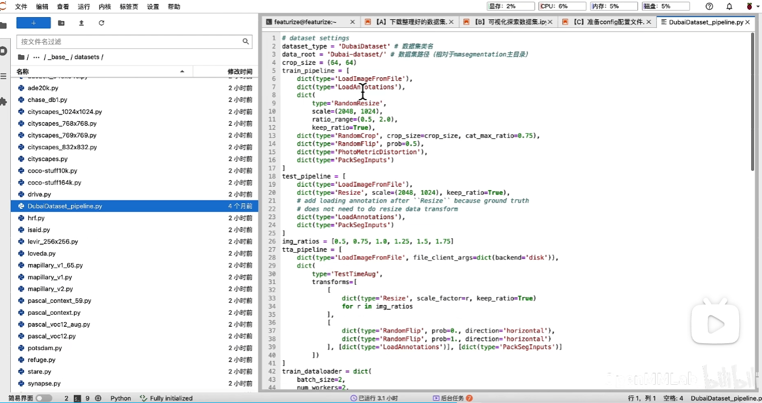762x403 pixels.
Task: Refresh the file browser list
Action: (101, 23)
